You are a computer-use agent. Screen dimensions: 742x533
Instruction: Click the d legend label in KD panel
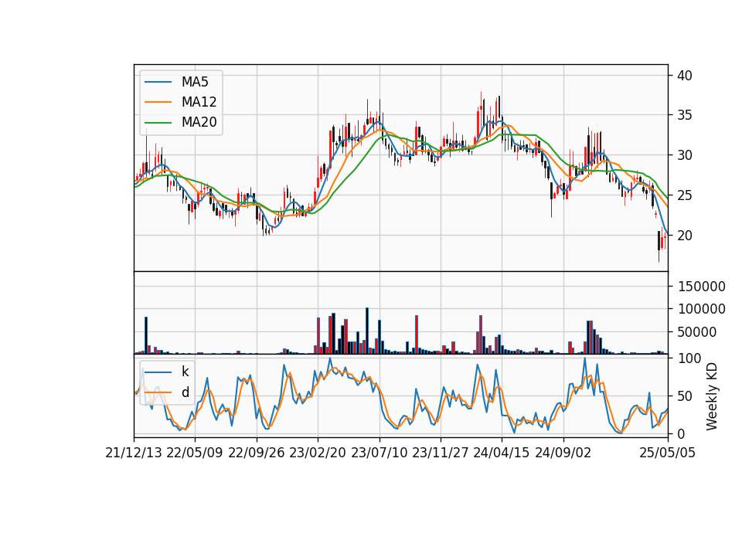(185, 392)
